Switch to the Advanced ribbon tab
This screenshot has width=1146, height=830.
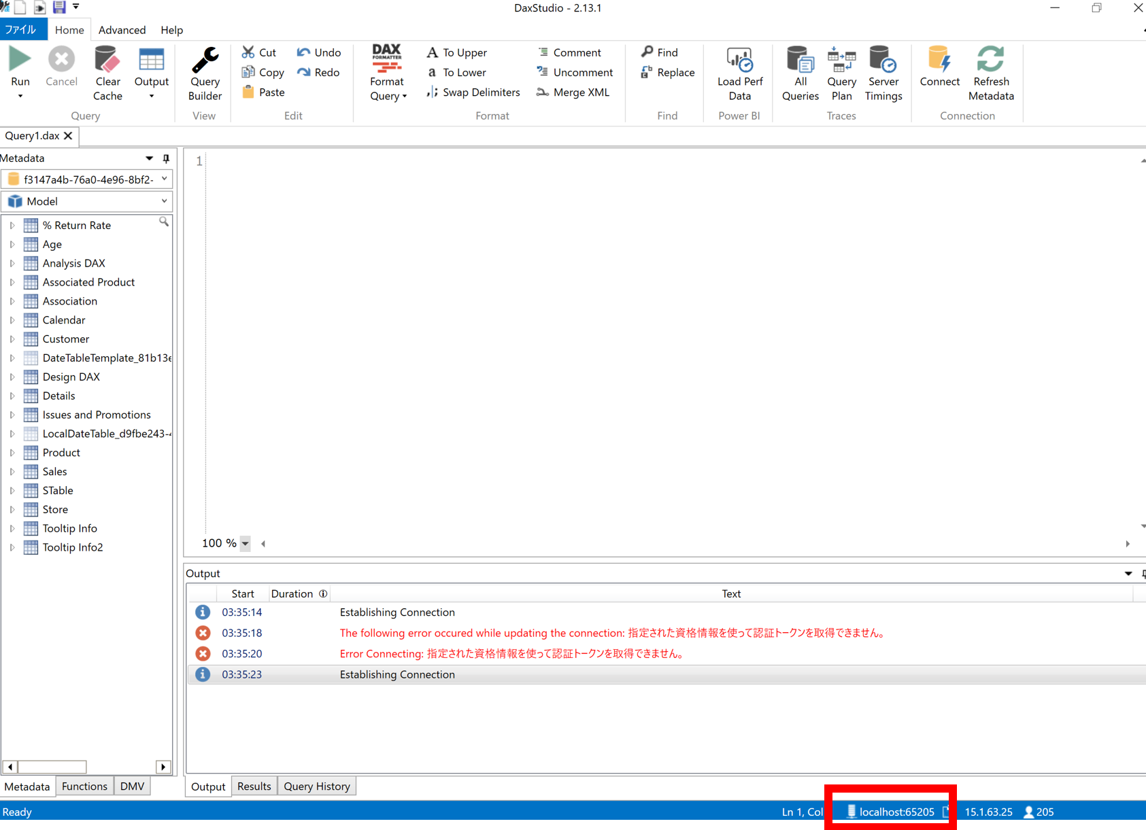coord(122,30)
